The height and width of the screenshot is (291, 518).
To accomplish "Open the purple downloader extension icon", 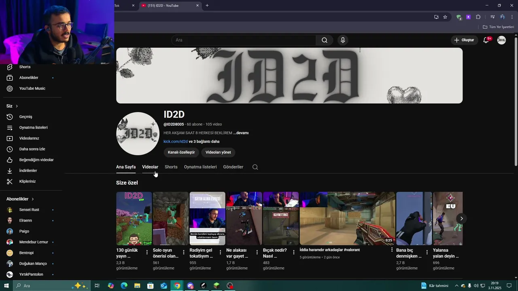I will [468, 17].
